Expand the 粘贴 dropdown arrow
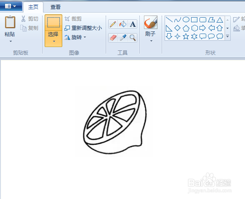Image resolution: width=245 pixels, height=199 pixels. click(11, 41)
